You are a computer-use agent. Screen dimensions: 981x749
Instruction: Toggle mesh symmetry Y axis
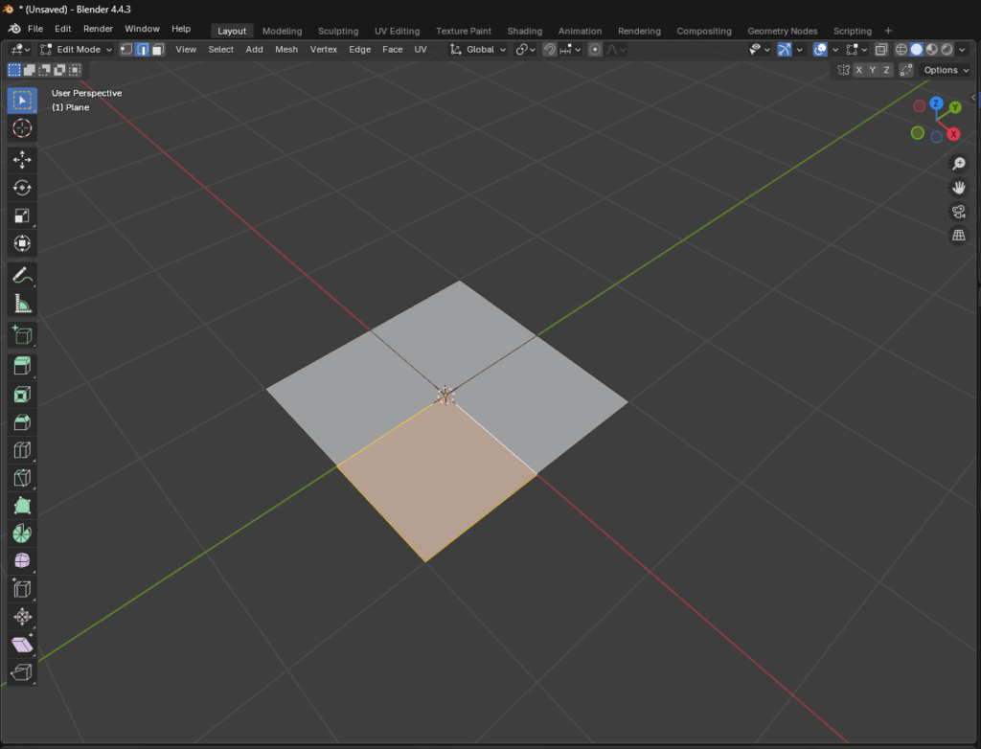click(x=872, y=70)
